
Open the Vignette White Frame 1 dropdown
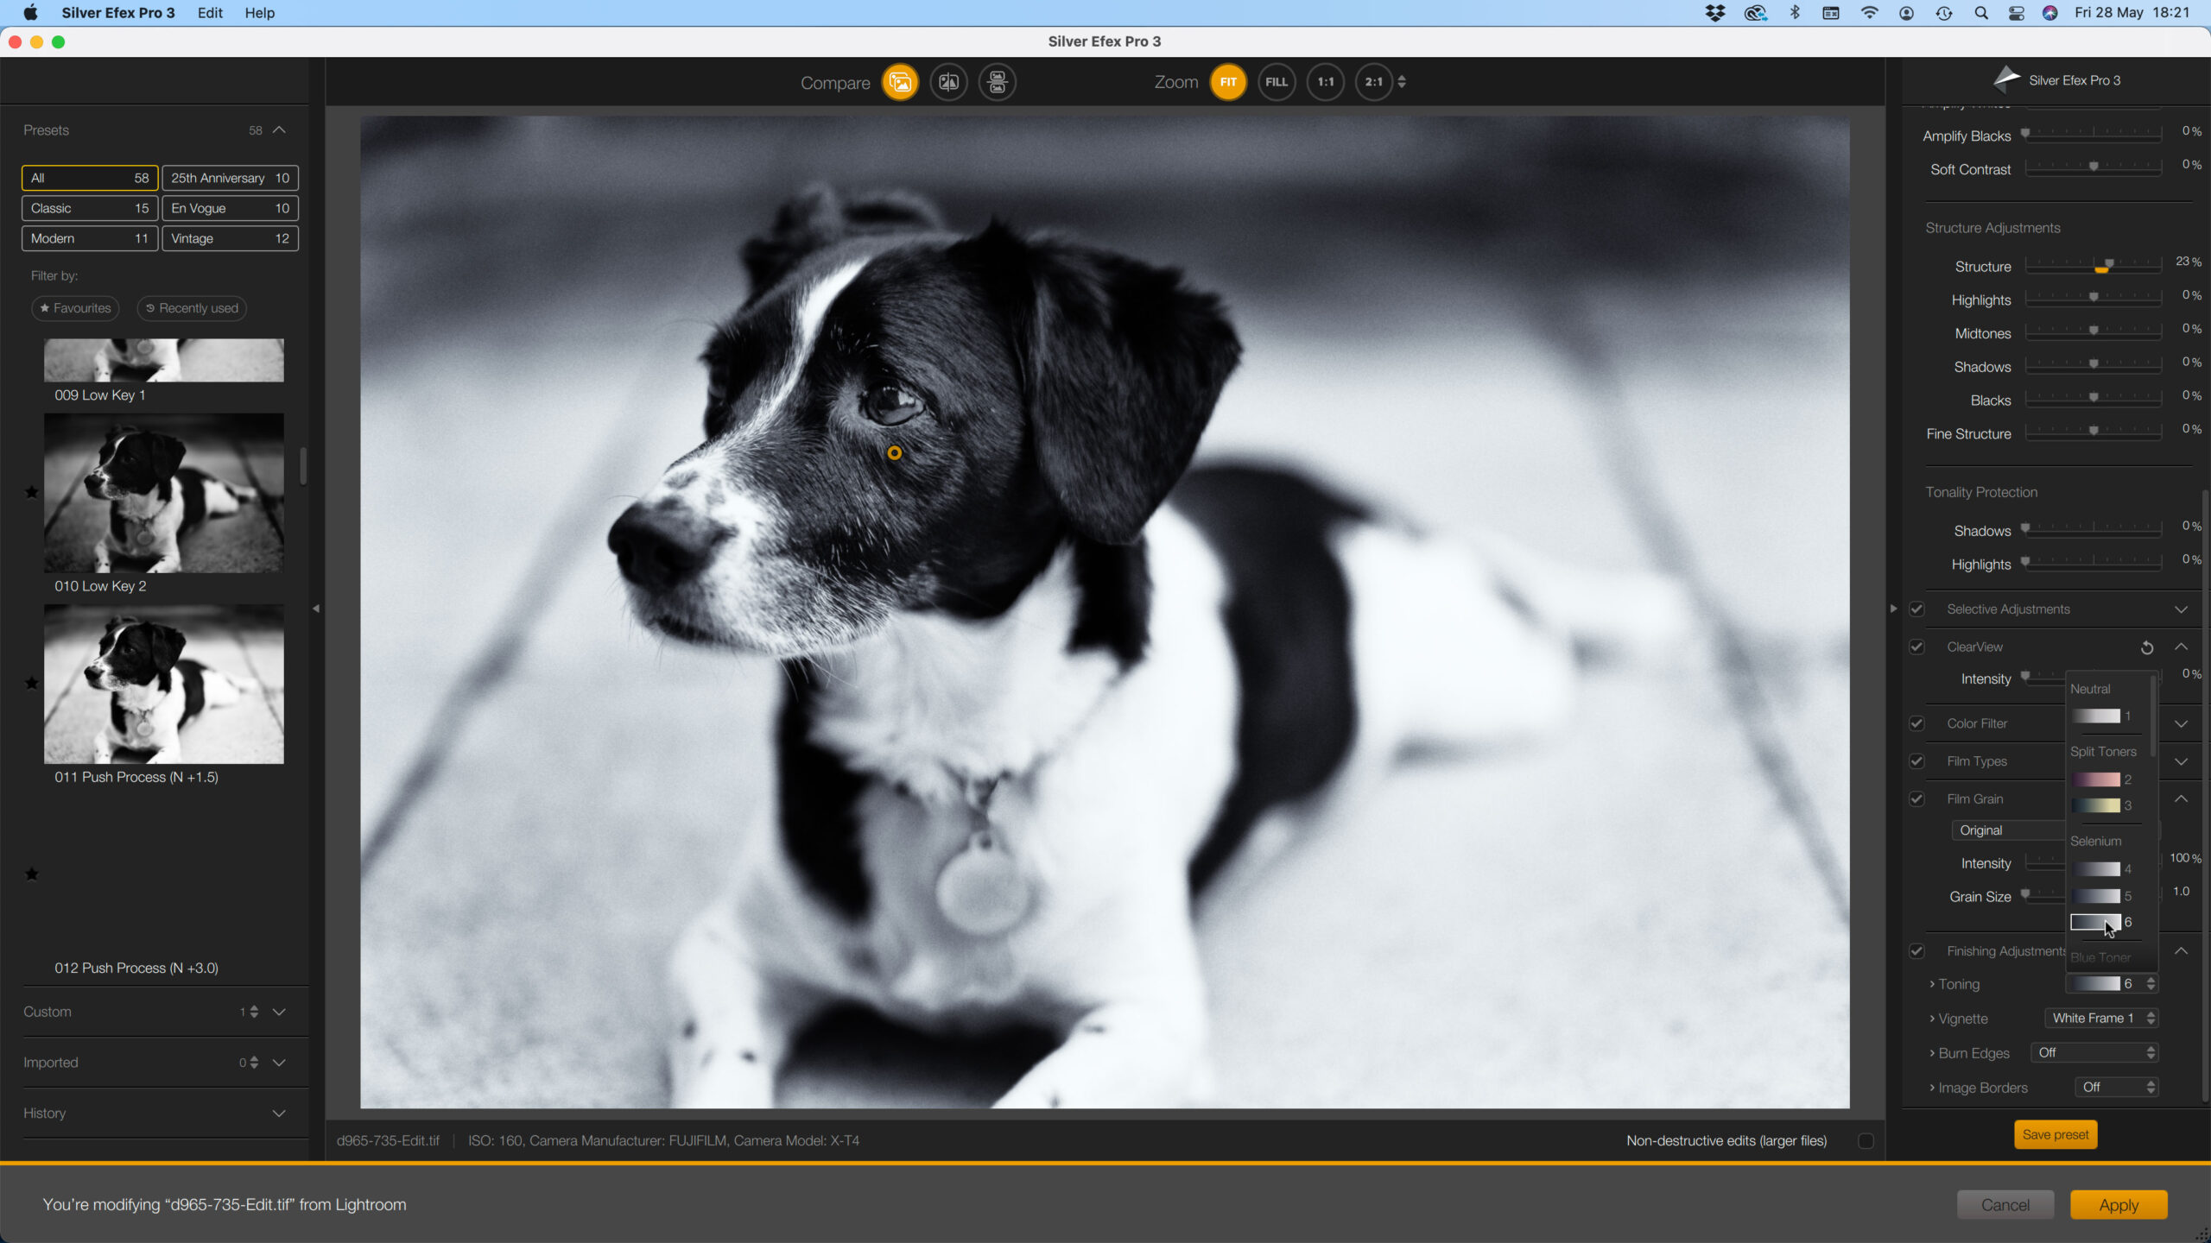coord(2101,1019)
